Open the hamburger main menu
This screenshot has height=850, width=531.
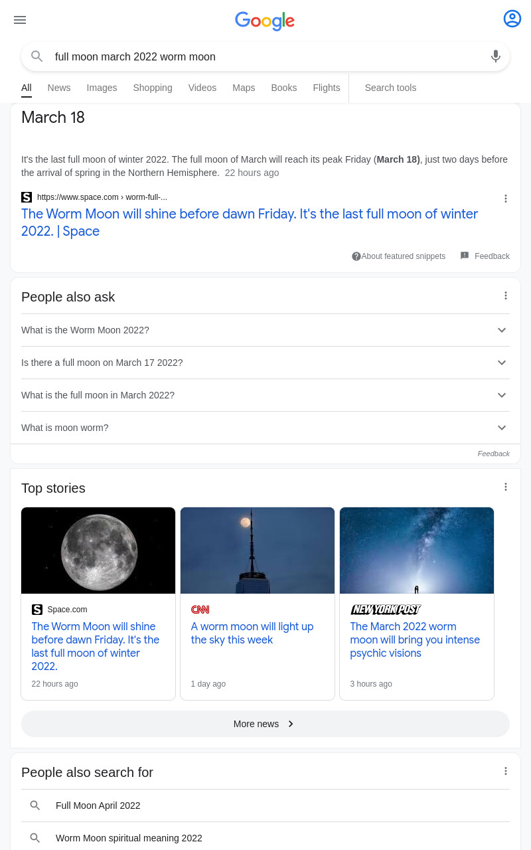click(20, 20)
